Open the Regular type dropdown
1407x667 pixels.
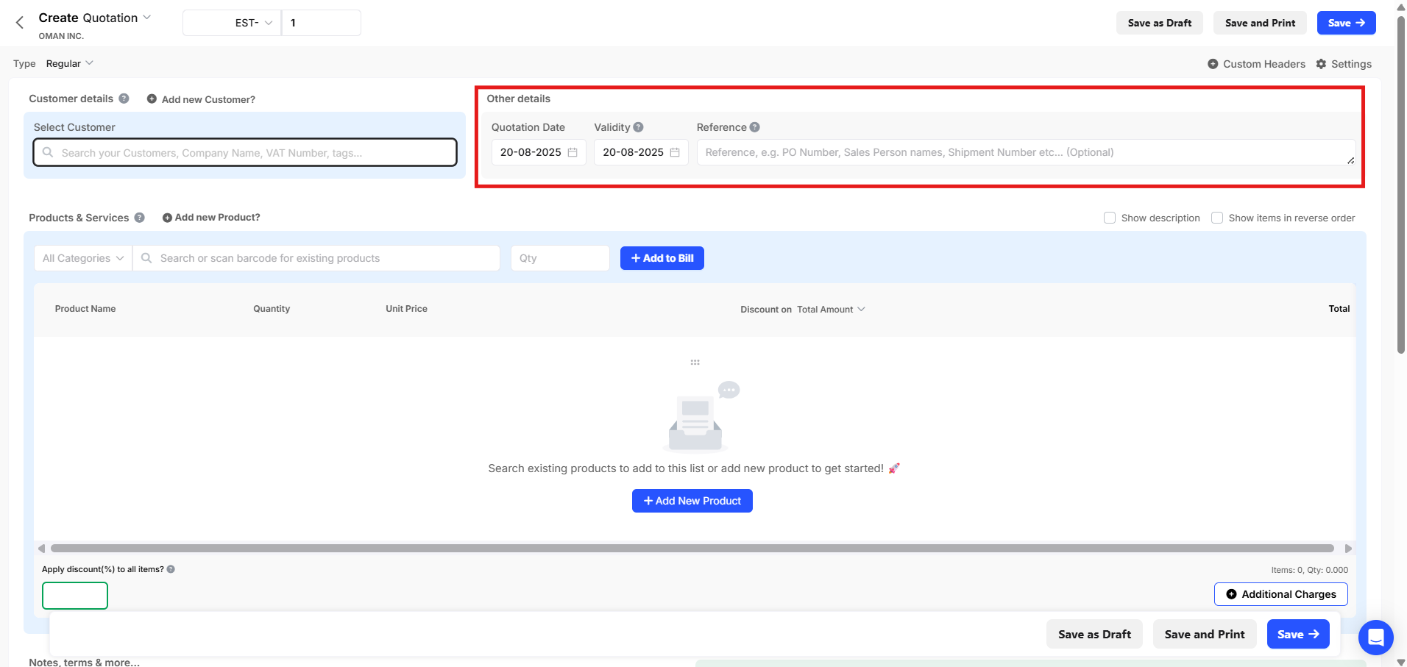[x=70, y=64]
